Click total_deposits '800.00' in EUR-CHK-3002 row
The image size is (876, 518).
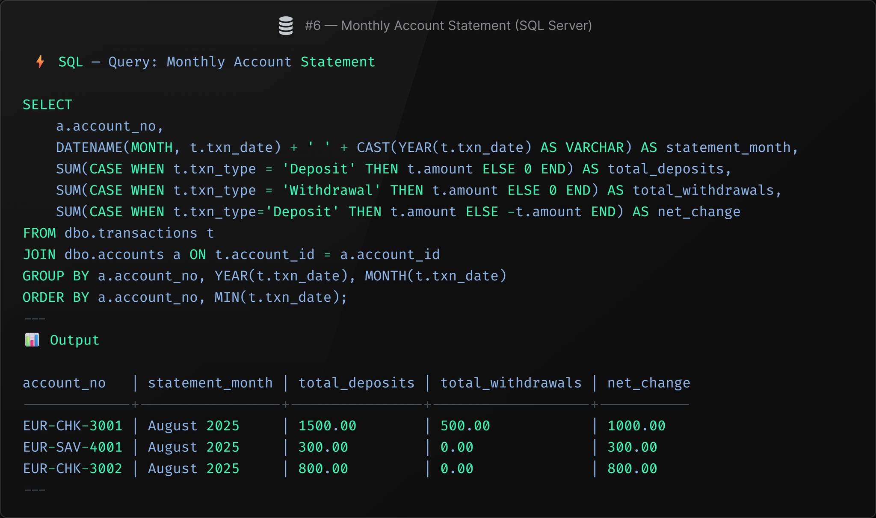[x=323, y=468]
